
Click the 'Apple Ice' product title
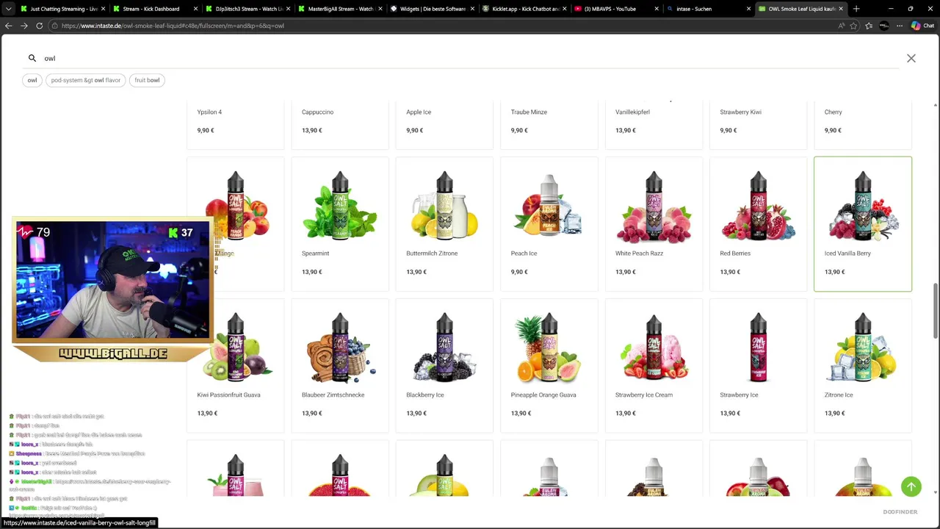pyautogui.click(x=419, y=112)
